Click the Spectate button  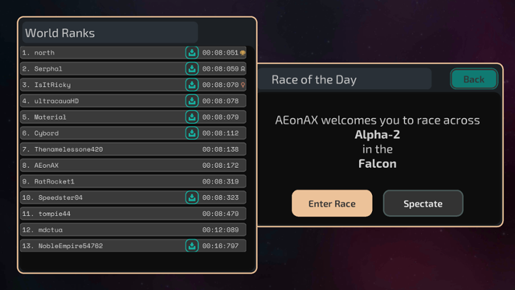pyautogui.click(x=423, y=204)
